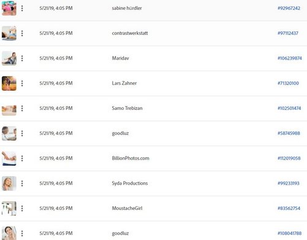
Task: Open options menu for Lars Zahner row
Action: (x=22, y=83)
